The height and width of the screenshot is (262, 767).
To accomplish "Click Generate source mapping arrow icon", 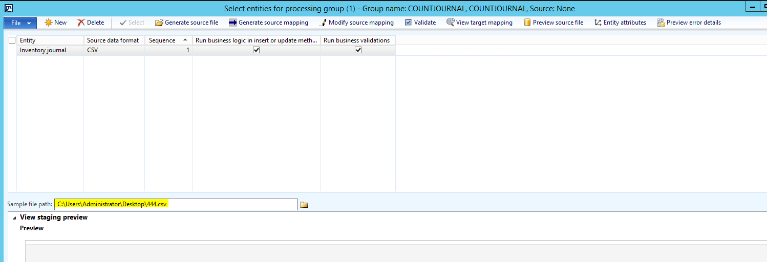I will (232, 23).
